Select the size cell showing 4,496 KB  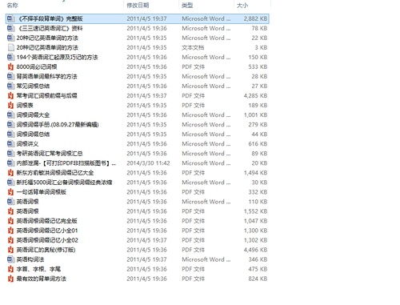coord(255,250)
